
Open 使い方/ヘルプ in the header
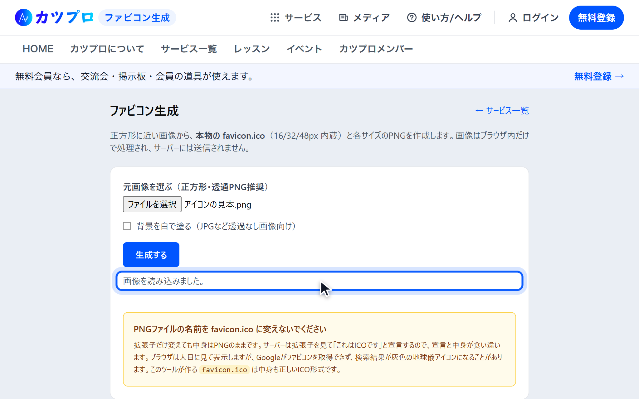click(x=444, y=17)
